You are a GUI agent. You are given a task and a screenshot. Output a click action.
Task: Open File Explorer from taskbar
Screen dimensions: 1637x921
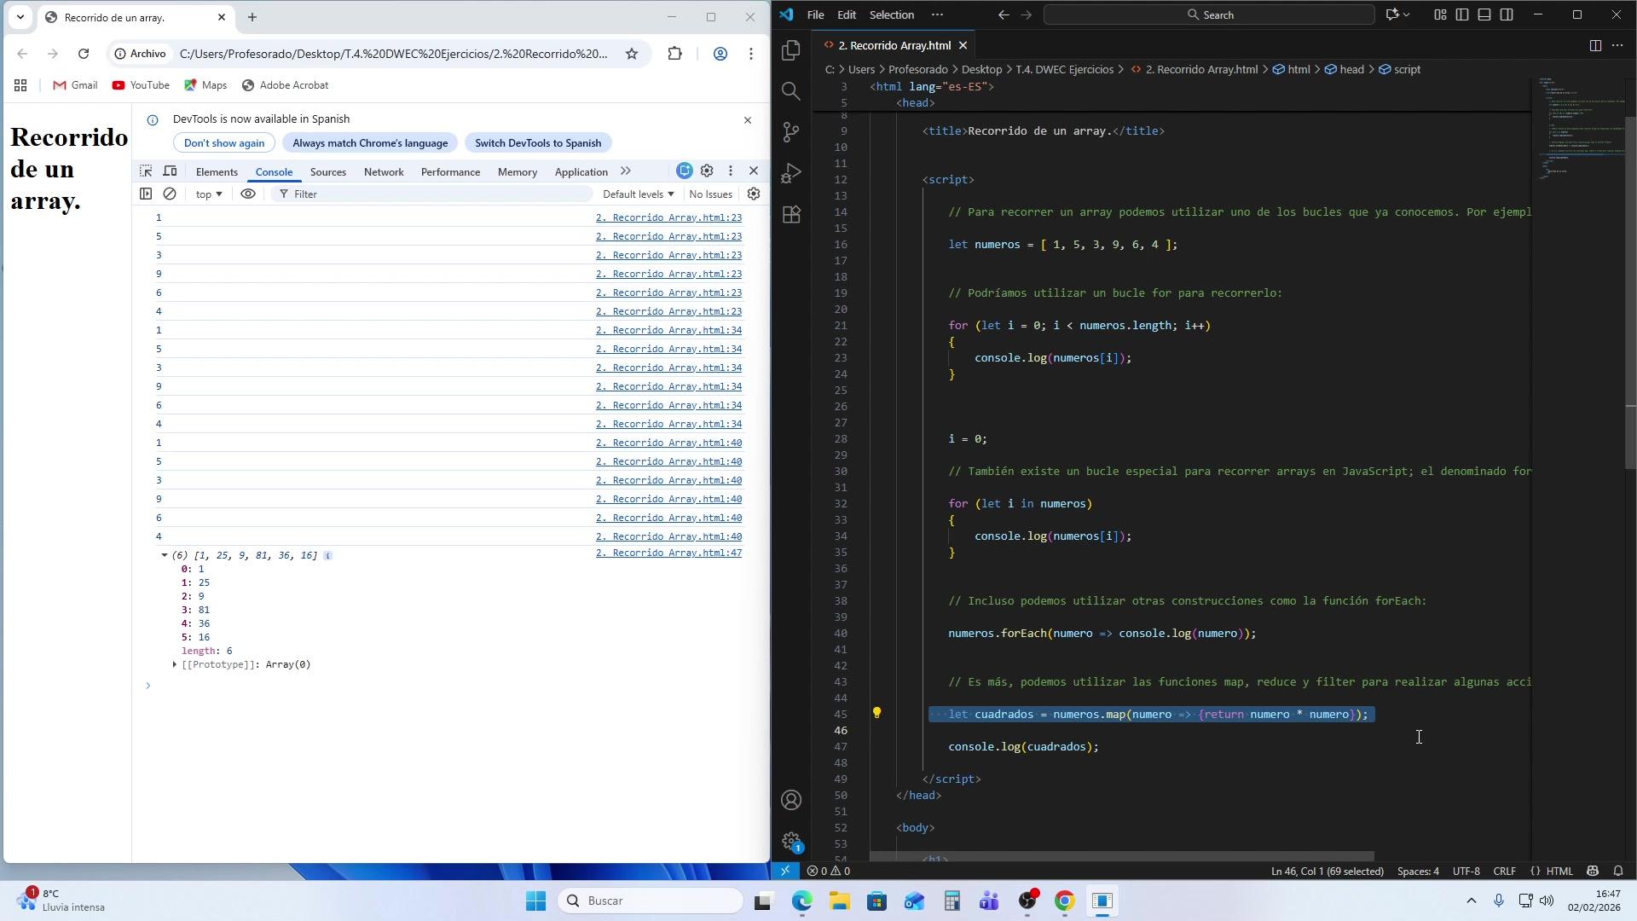coord(840,901)
